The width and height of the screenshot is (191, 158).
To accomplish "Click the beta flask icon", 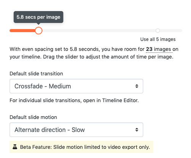I will (x=15, y=147).
